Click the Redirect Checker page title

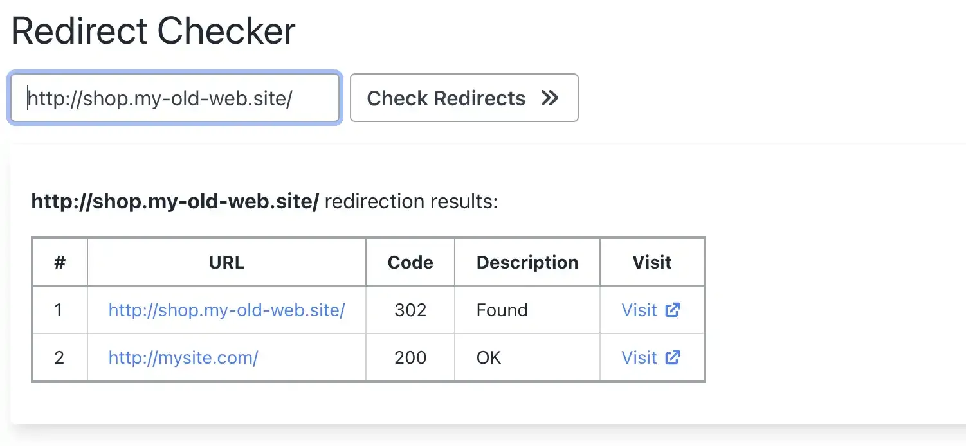pos(153,30)
